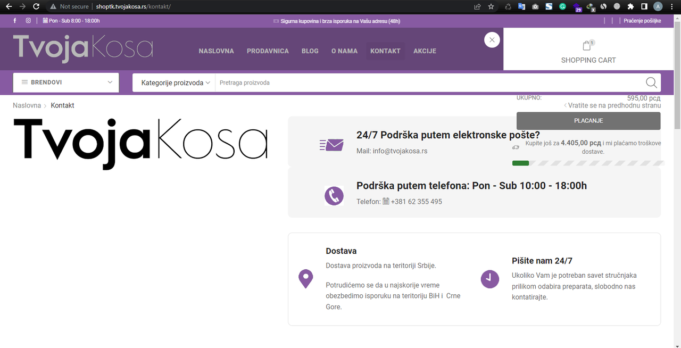Click the search magnifier icon
This screenshot has width=681, height=348.
(x=651, y=82)
